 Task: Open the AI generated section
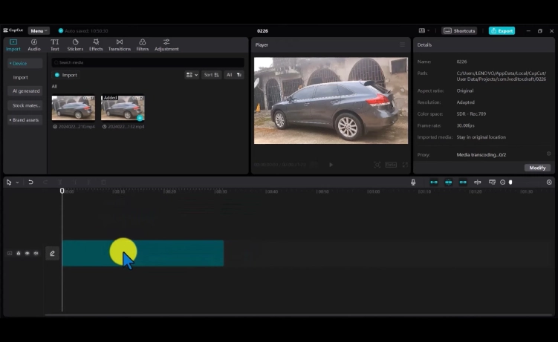[25, 91]
